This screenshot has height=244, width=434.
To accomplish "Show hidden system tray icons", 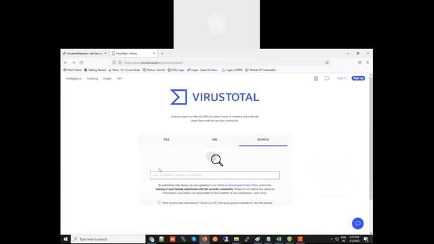I will pyautogui.click(x=332, y=239).
